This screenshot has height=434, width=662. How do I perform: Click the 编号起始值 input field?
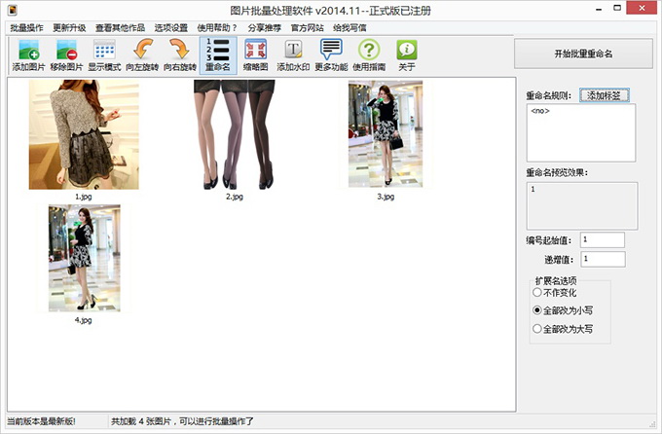tap(602, 239)
